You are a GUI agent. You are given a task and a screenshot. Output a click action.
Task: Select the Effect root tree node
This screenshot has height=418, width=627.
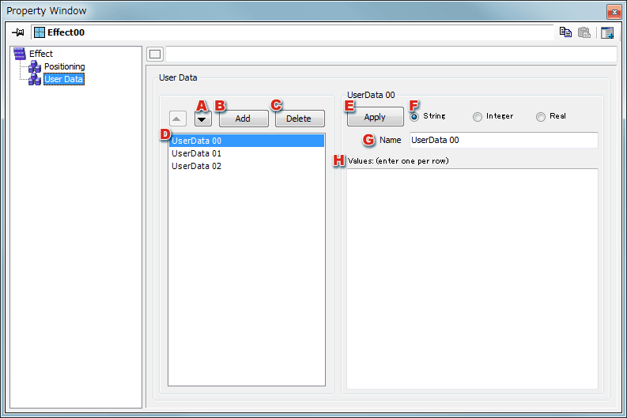coord(40,54)
